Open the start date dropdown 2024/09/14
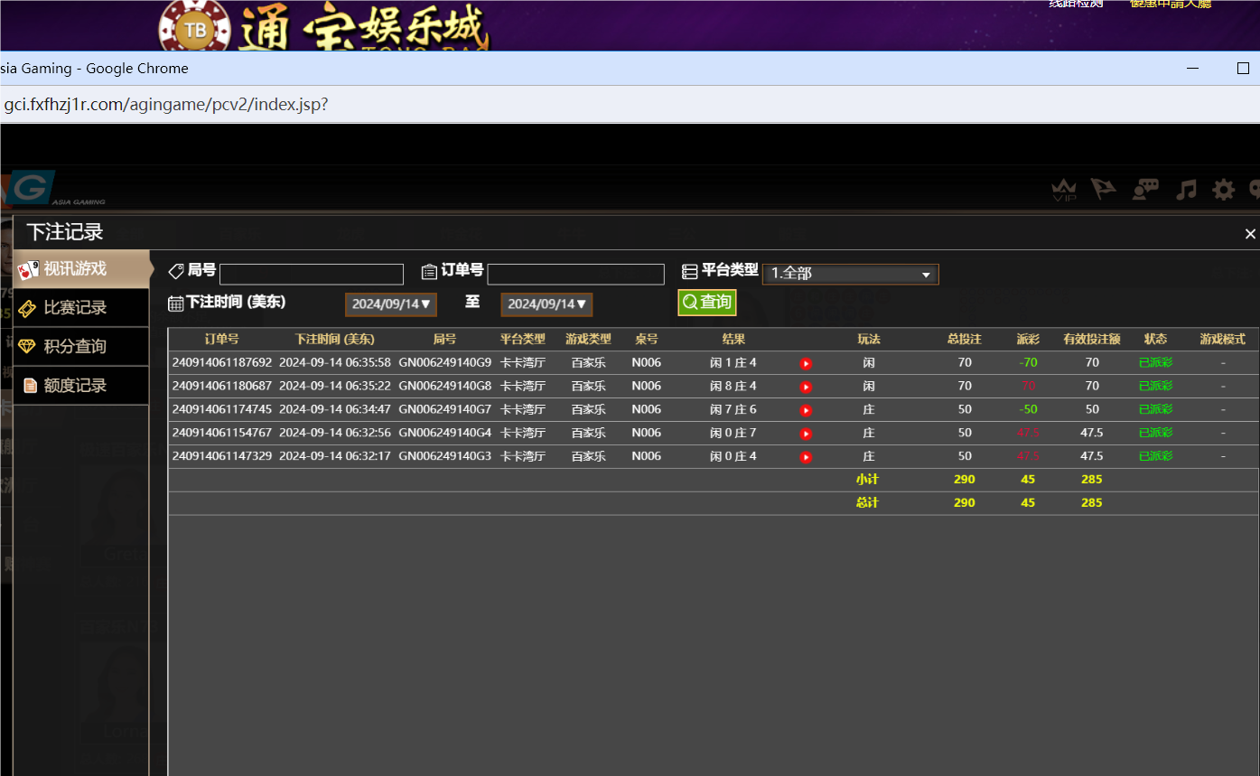The width and height of the screenshot is (1260, 776). 390,304
